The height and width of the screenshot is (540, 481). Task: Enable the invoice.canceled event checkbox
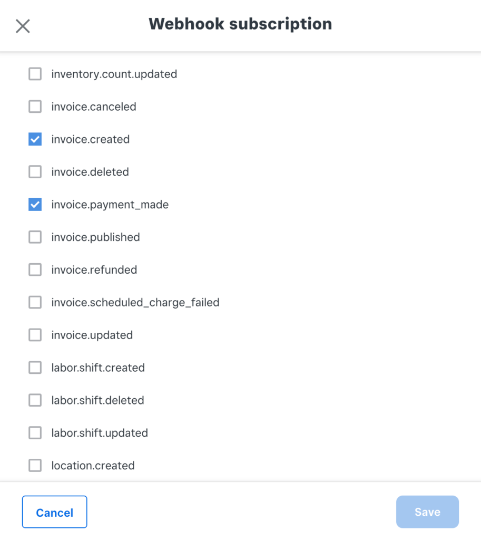click(35, 107)
